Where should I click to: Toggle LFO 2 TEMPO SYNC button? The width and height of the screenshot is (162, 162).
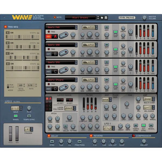[x=29, y=116]
